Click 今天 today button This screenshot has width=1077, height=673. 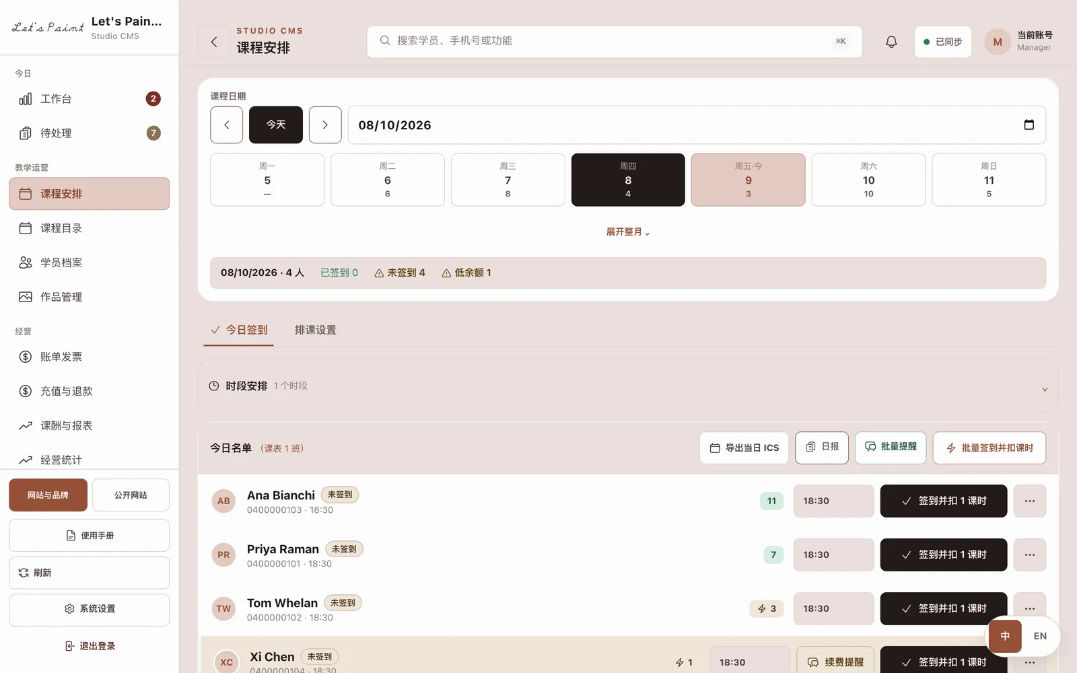click(x=276, y=125)
